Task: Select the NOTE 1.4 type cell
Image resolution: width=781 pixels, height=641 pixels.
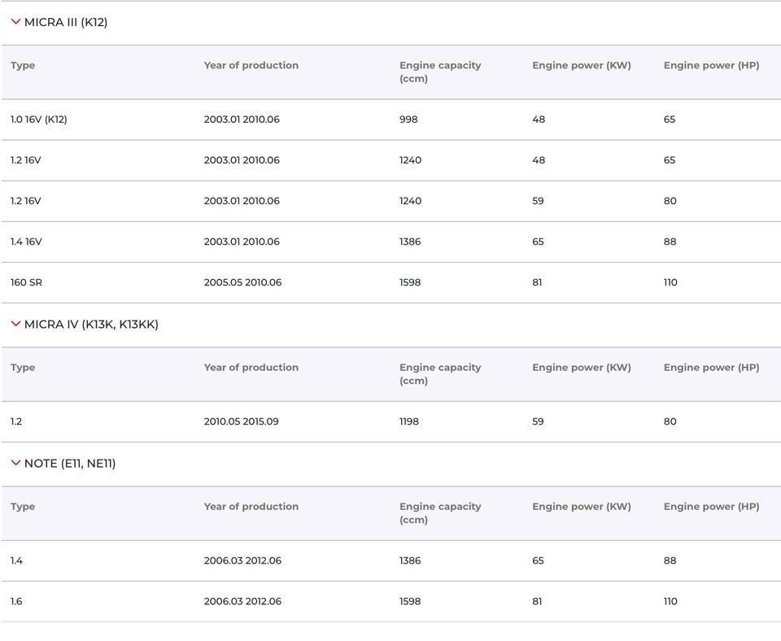Action: click(16, 560)
